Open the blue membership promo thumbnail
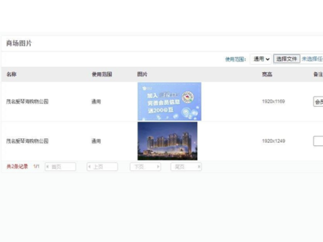The width and height of the screenshot is (323, 242). [x=170, y=101]
